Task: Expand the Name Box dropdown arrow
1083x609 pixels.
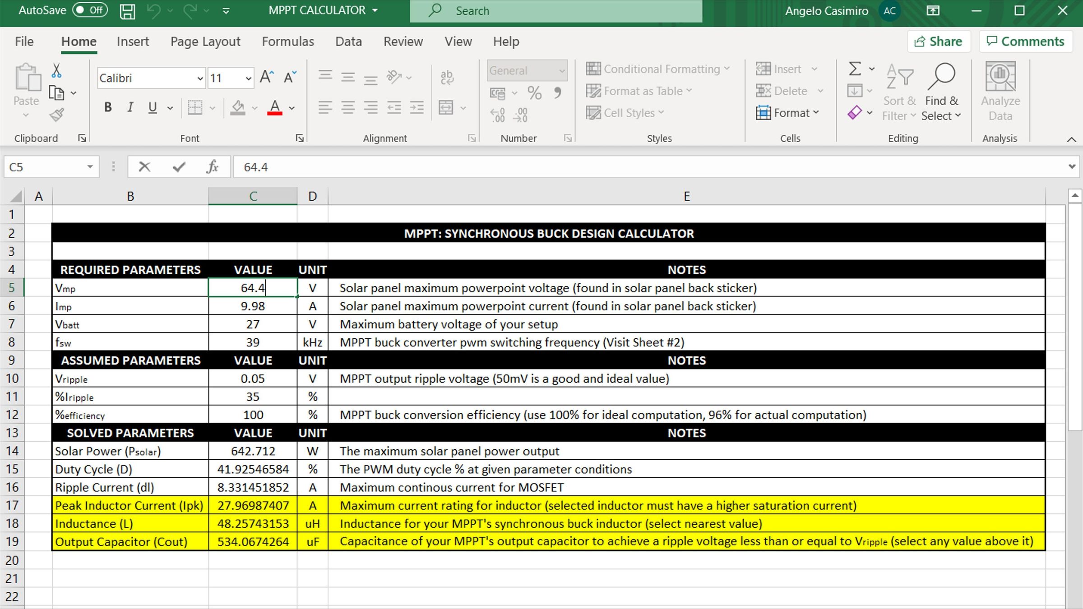Action: [x=90, y=167]
